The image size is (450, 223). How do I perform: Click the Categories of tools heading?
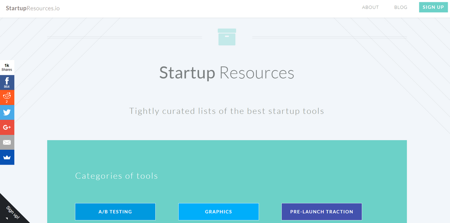[116, 175]
